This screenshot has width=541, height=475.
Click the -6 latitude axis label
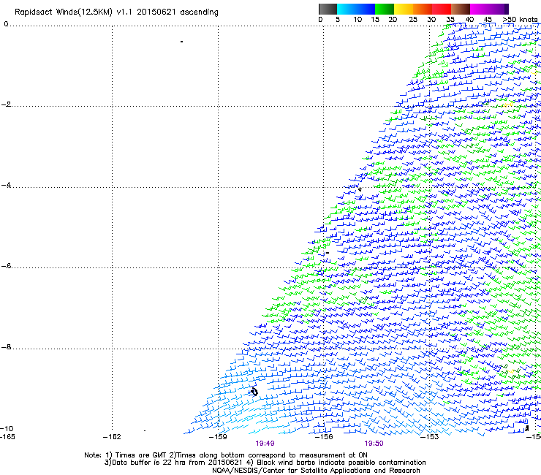6,265
